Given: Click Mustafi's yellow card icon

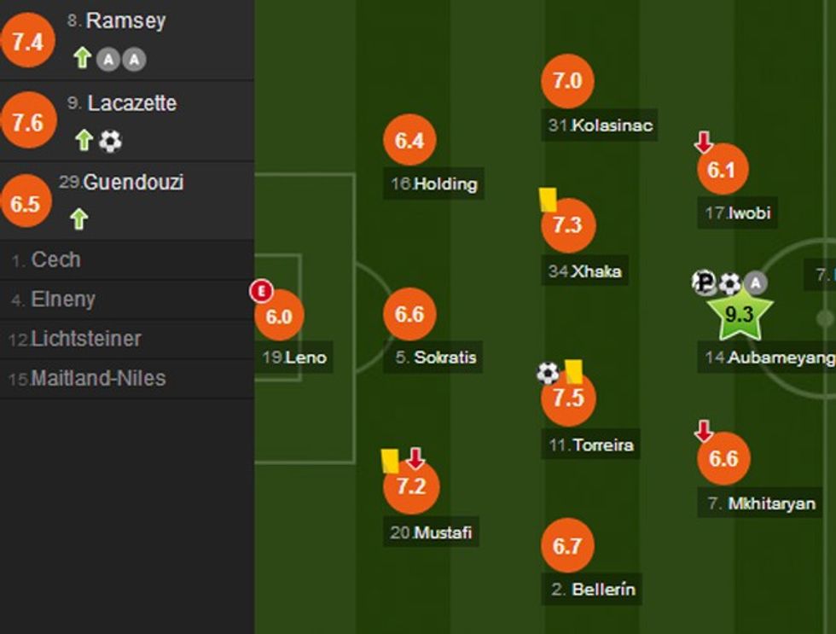Looking at the screenshot, I should pyautogui.click(x=391, y=461).
